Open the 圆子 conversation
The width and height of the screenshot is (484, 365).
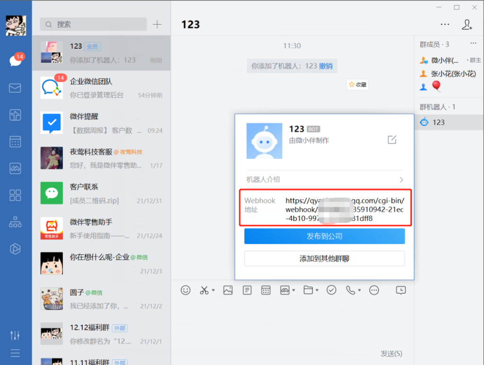(x=101, y=299)
